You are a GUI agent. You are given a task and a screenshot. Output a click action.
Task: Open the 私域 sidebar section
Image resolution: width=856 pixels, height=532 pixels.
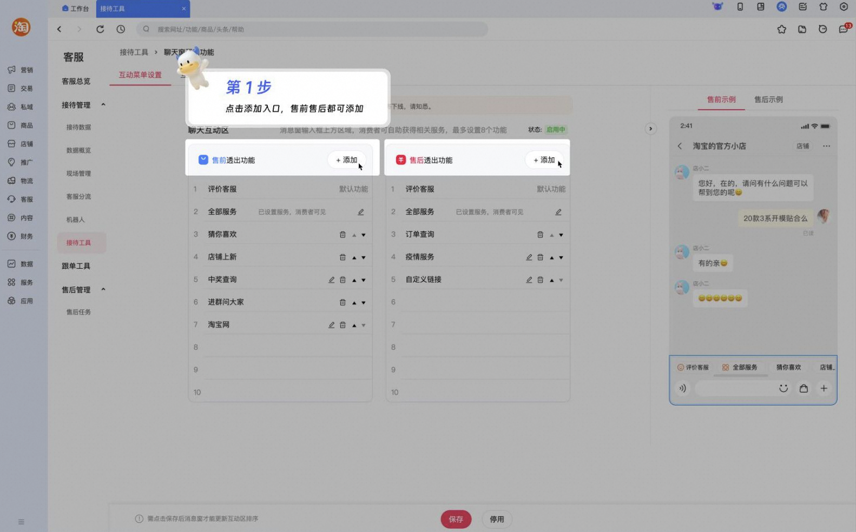click(21, 107)
